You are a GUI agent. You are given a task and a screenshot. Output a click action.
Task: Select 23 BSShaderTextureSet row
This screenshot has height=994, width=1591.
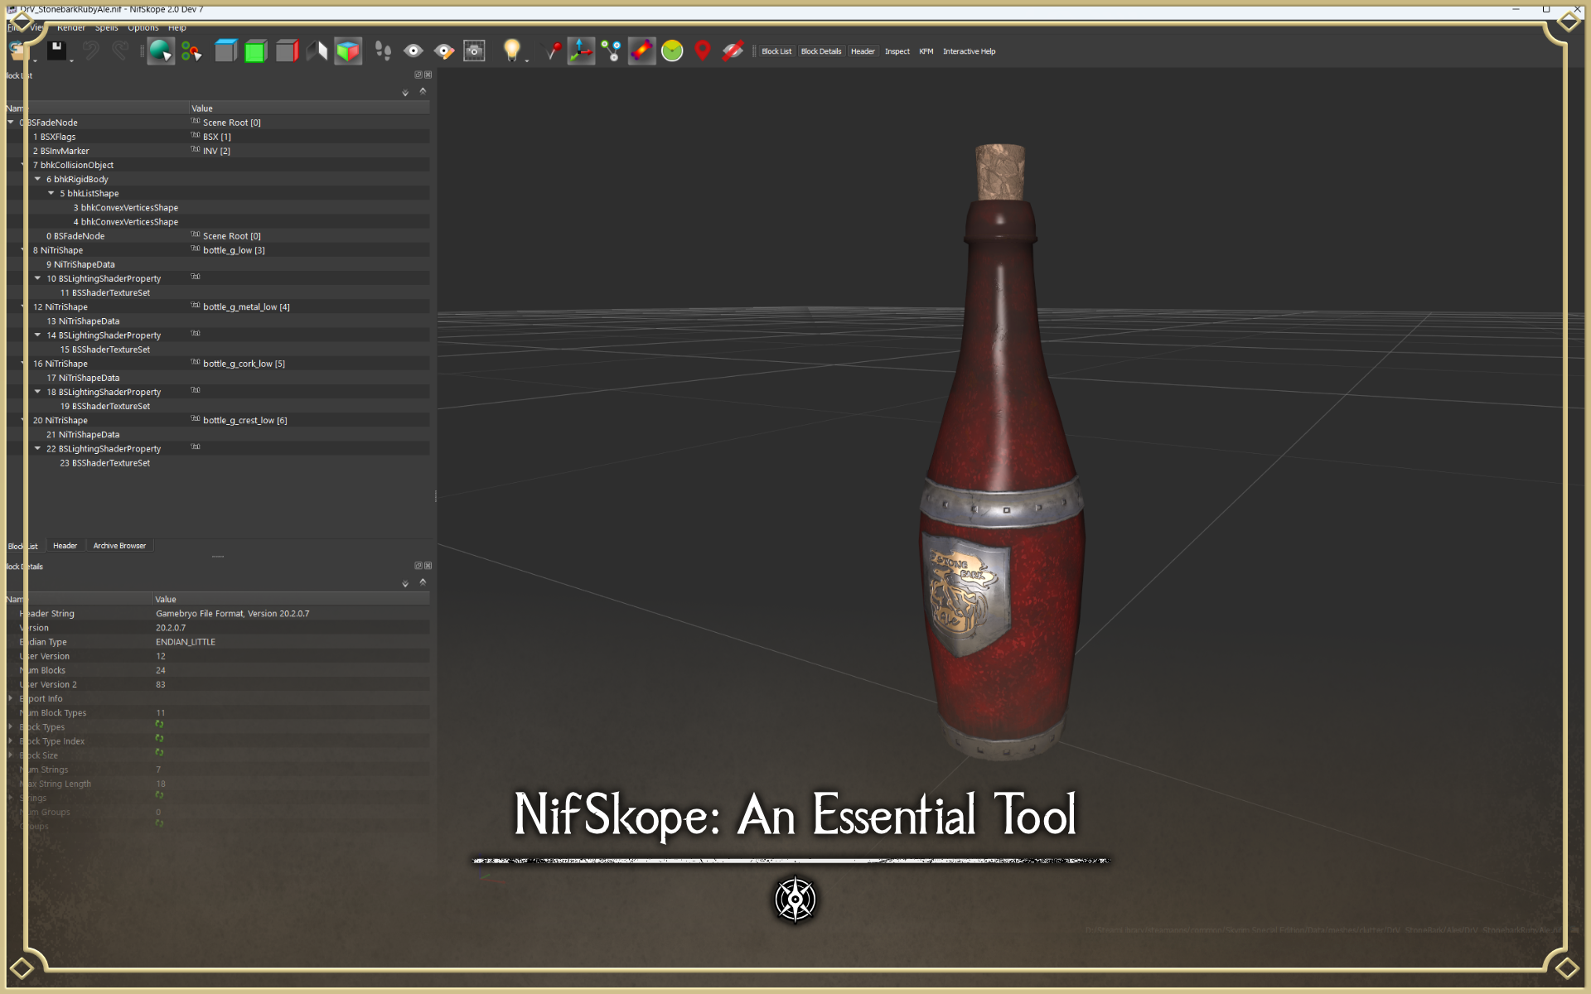pos(218,463)
